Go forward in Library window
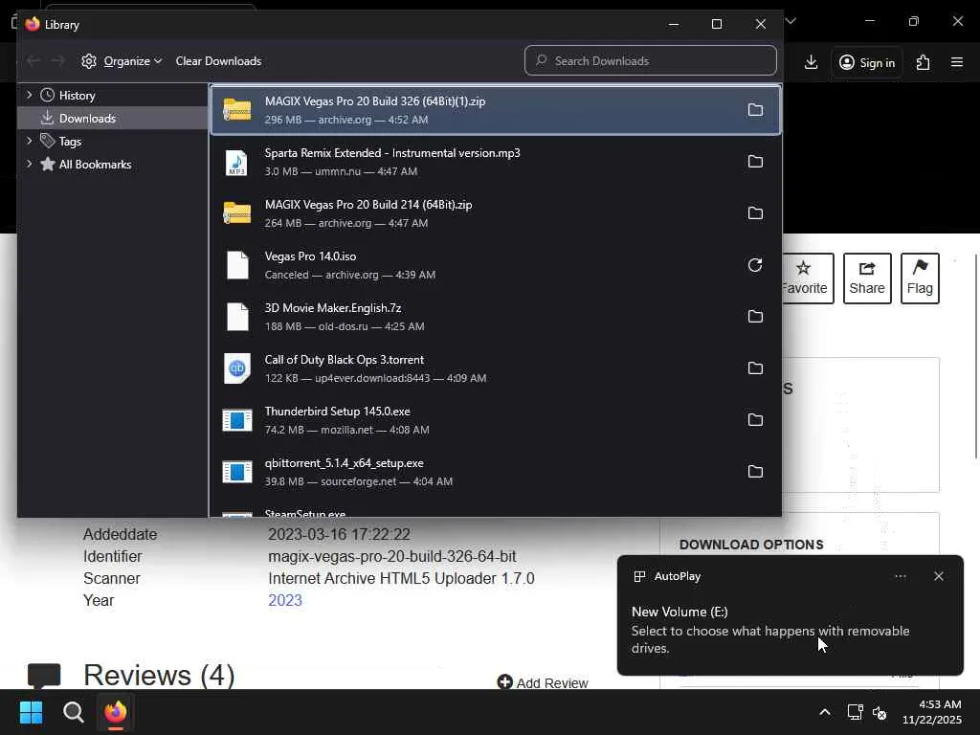Viewport: 980px width, 735px height. click(x=58, y=60)
